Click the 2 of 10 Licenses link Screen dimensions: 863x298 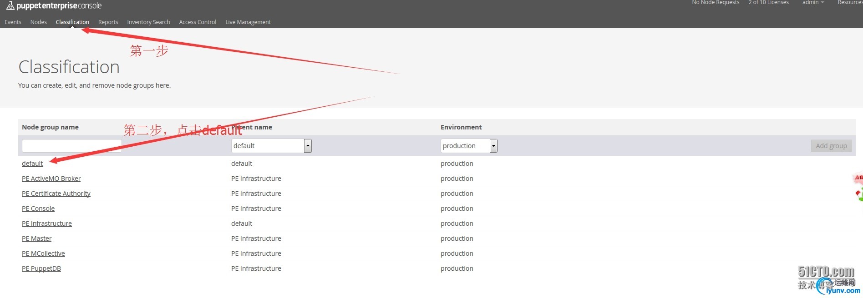(769, 2)
